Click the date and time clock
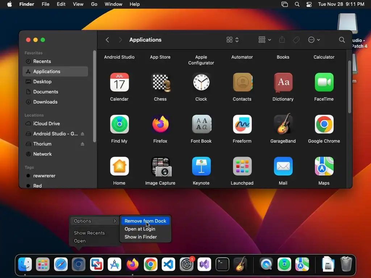 pos(341,4)
